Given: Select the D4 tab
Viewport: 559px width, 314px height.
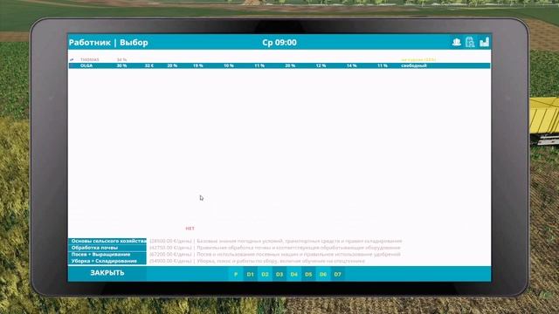Looking at the screenshot, I should 293,274.
